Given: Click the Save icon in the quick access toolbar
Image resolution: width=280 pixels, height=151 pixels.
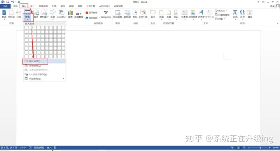Looking at the screenshot, I should (8, 2).
